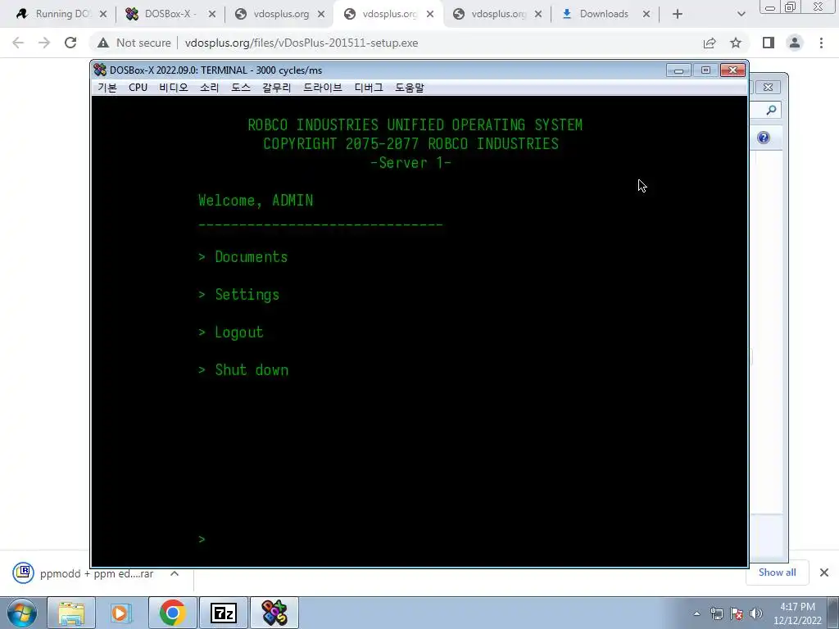The height and width of the screenshot is (629, 839).
Task: Expand the tab search dropdown arrow
Action: point(741,15)
